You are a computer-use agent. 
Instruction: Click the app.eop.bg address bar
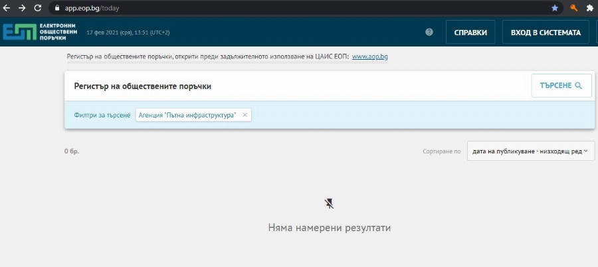tap(266, 8)
